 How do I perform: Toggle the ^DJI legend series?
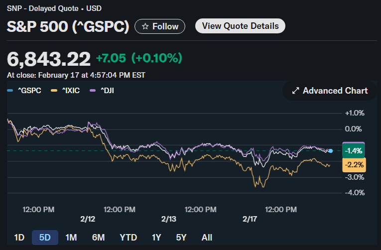[x=107, y=91]
